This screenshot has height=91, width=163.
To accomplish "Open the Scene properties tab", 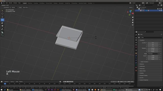I will (136, 45).
